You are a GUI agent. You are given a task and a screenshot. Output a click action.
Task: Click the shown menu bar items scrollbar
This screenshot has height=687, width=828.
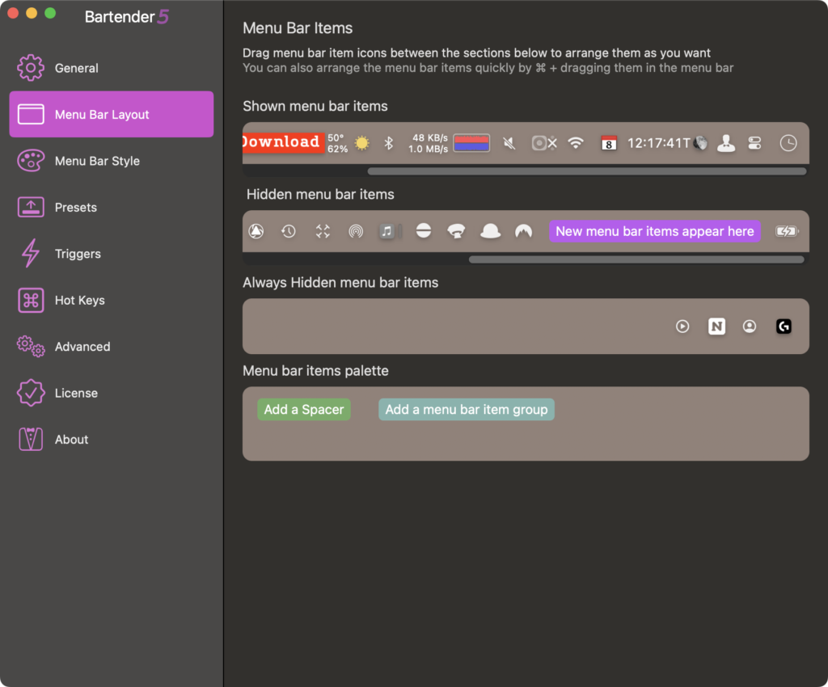586,171
